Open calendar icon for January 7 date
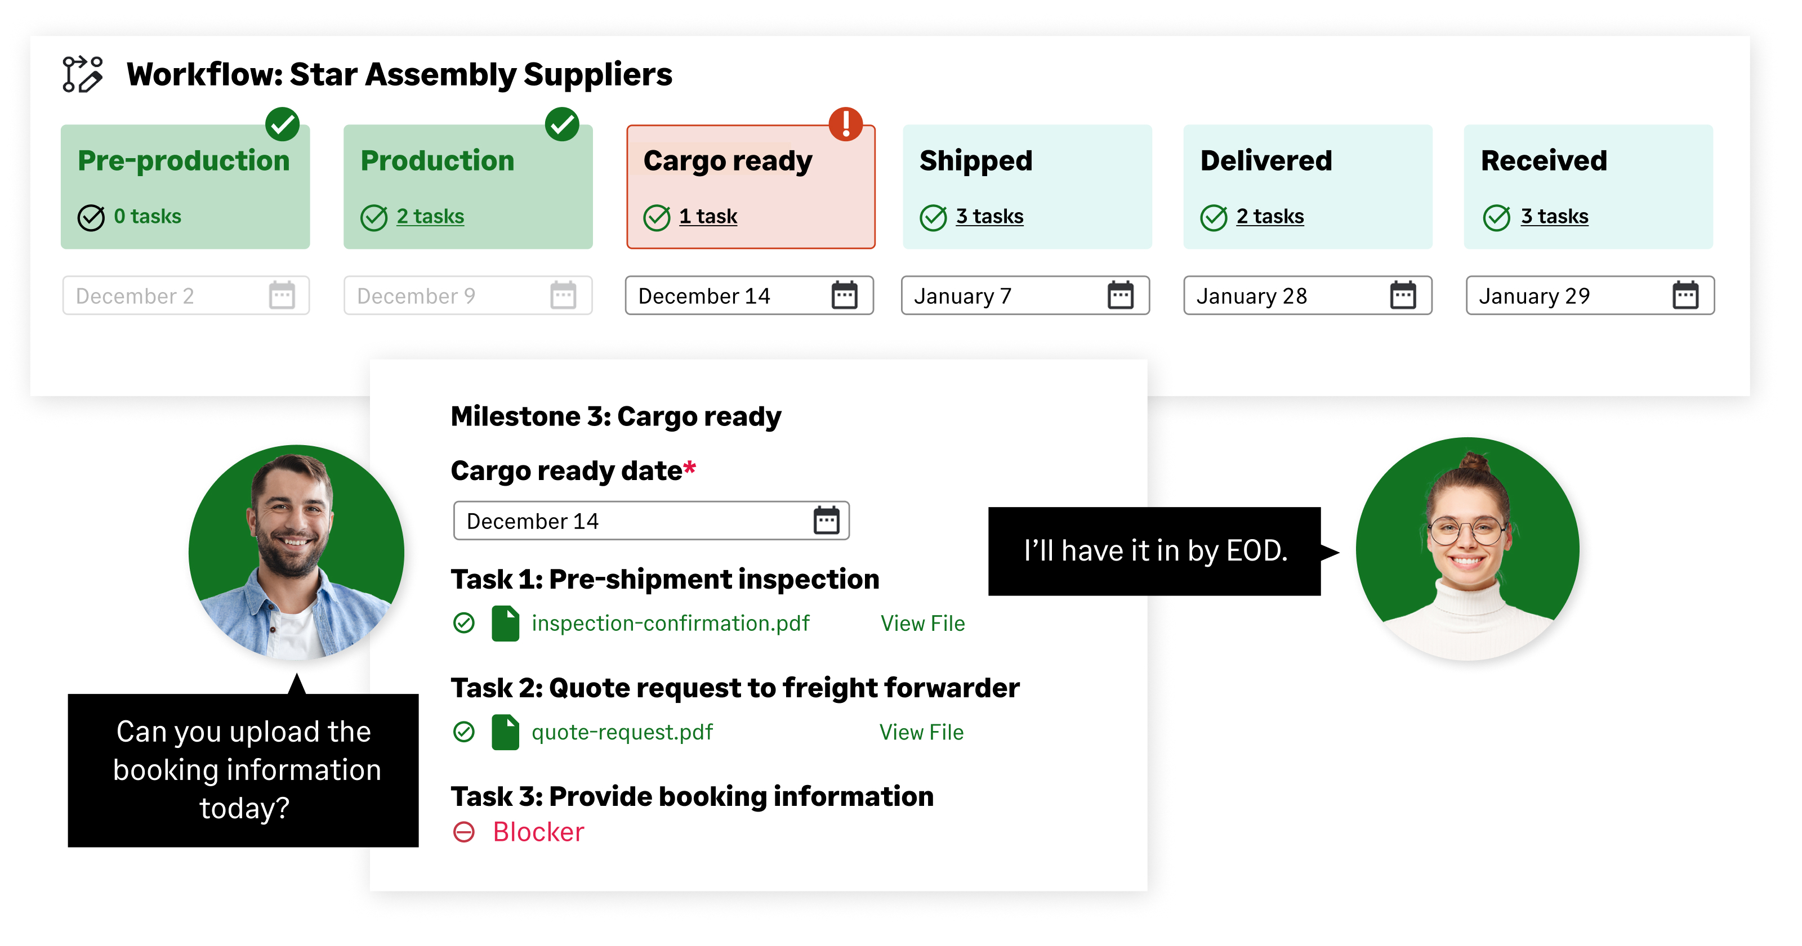This screenshot has width=1802, height=946. 1120,296
